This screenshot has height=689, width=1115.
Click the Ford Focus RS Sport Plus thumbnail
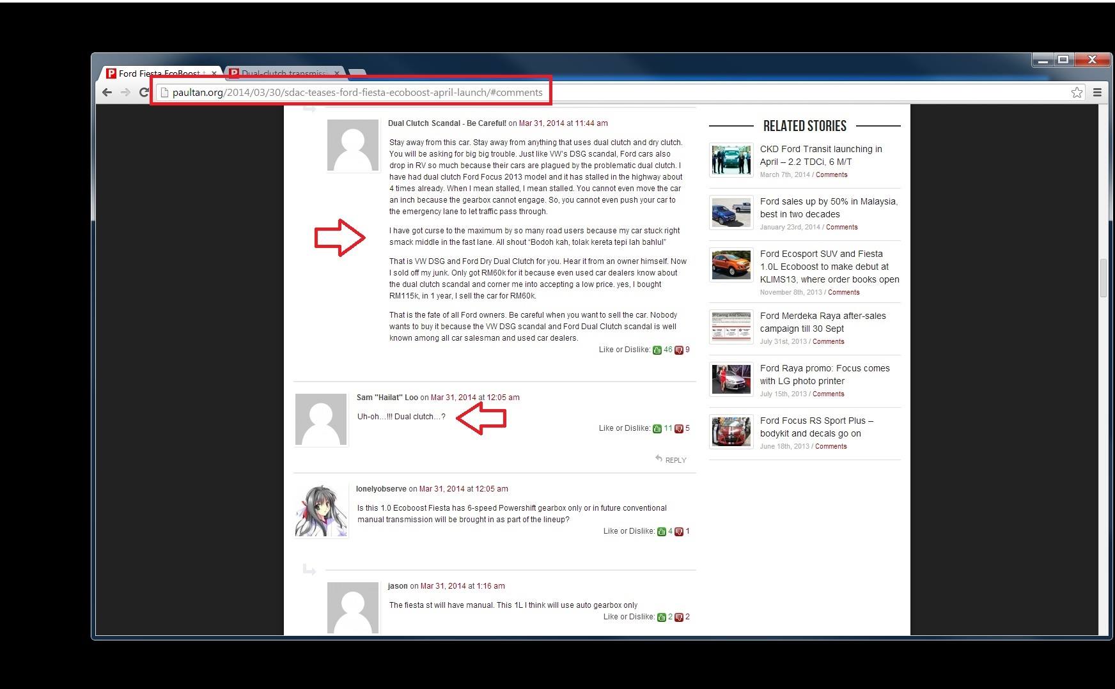tap(731, 431)
